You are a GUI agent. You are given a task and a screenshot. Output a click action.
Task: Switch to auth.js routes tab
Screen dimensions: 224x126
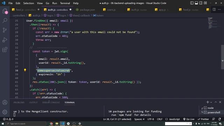coord(137,10)
